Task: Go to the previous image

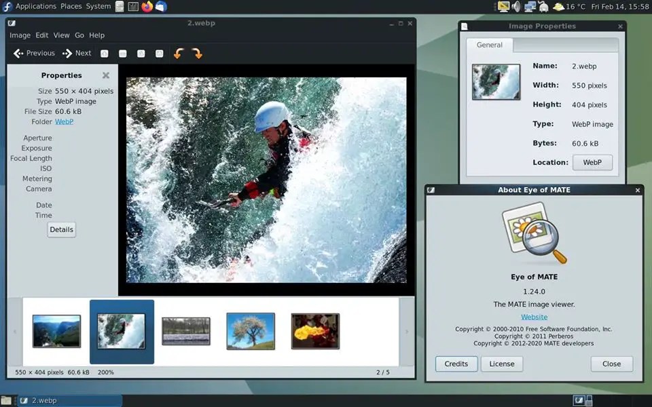Action: click(34, 53)
